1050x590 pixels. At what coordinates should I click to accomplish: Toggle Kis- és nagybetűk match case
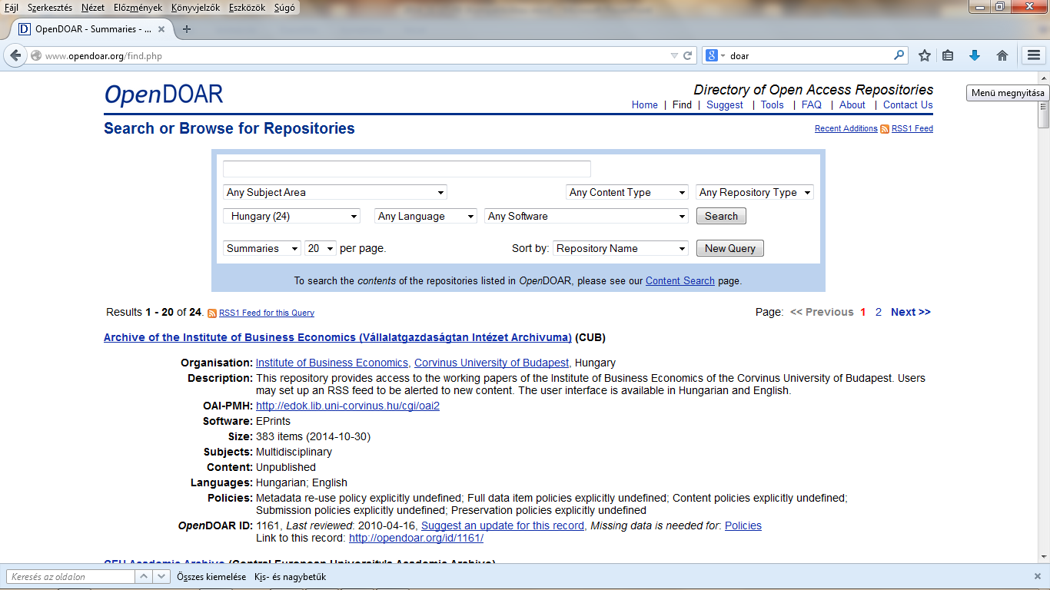click(290, 577)
